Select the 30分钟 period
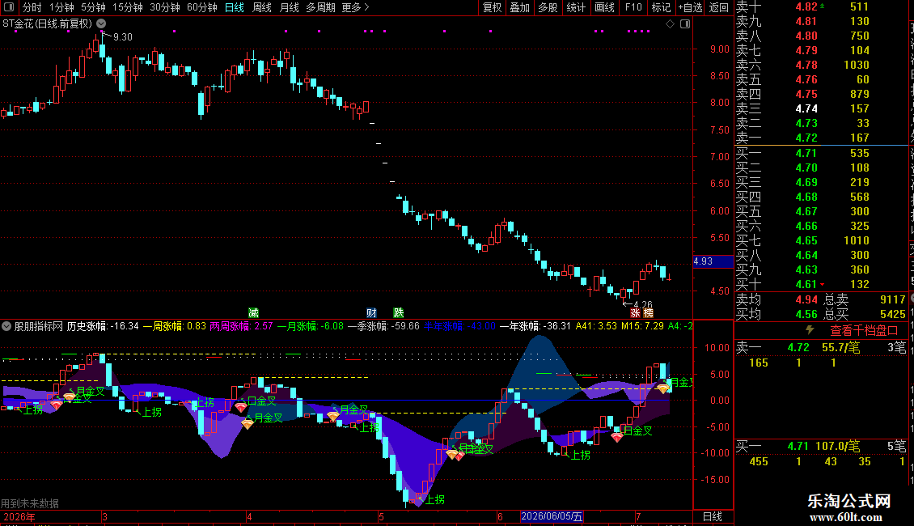The width and height of the screenshot is (914, 526). click(165, 7)
